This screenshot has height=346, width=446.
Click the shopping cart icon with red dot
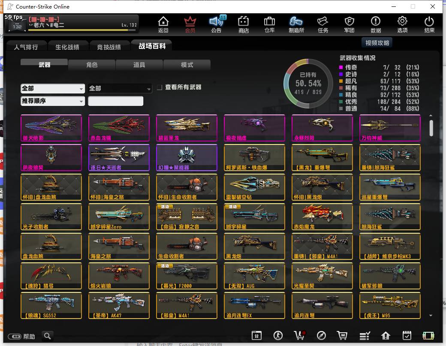(x=300, y=336)
